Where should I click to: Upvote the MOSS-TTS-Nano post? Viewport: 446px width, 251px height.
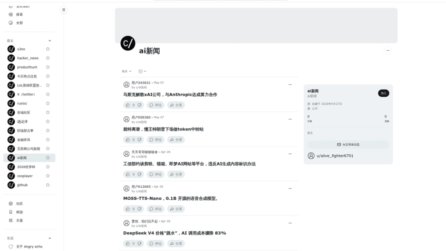tap(128, 209)
